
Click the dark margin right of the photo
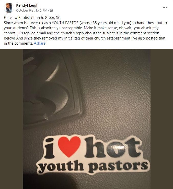[x=162, y=119]
